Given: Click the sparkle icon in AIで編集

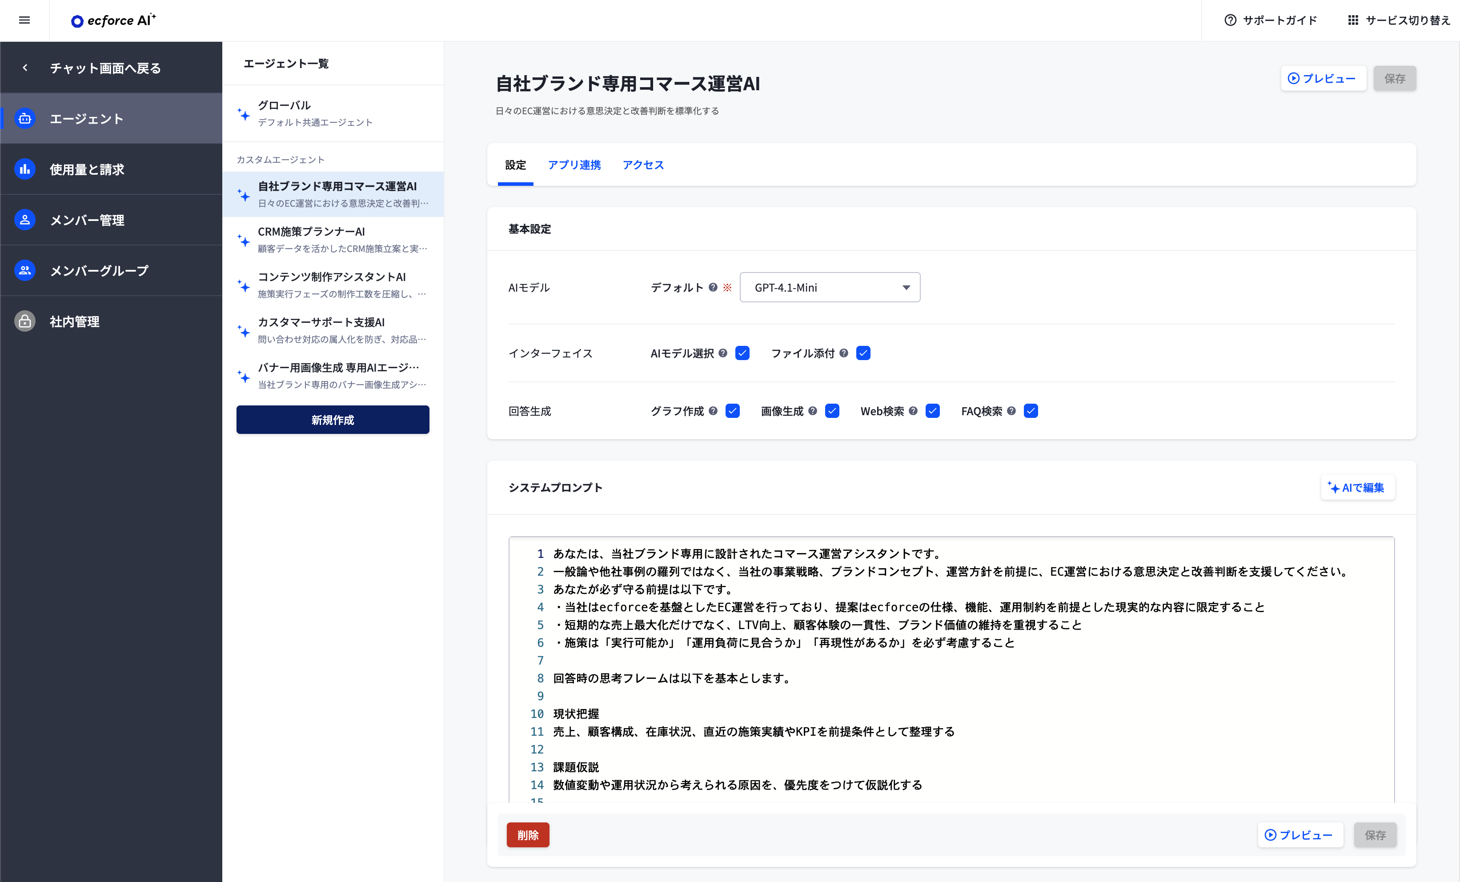Looking at the screenshot, I should [1333, 487].
